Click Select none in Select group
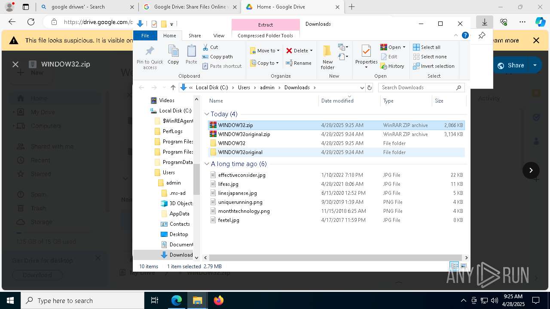 pos(430,57)
